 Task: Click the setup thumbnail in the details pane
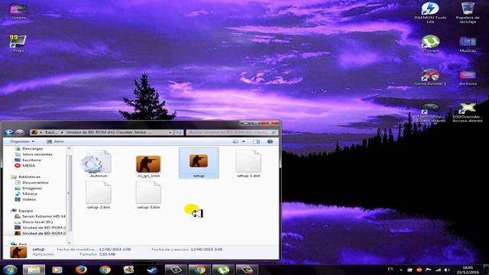pyautogui.click(x=18, y=252)
